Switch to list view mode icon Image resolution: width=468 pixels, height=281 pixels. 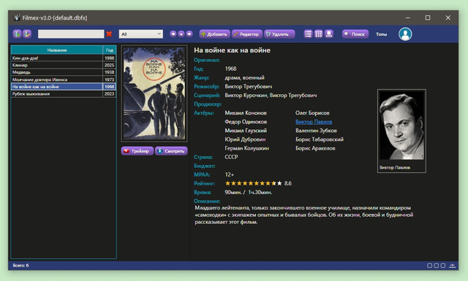click(x=308, y=34)
